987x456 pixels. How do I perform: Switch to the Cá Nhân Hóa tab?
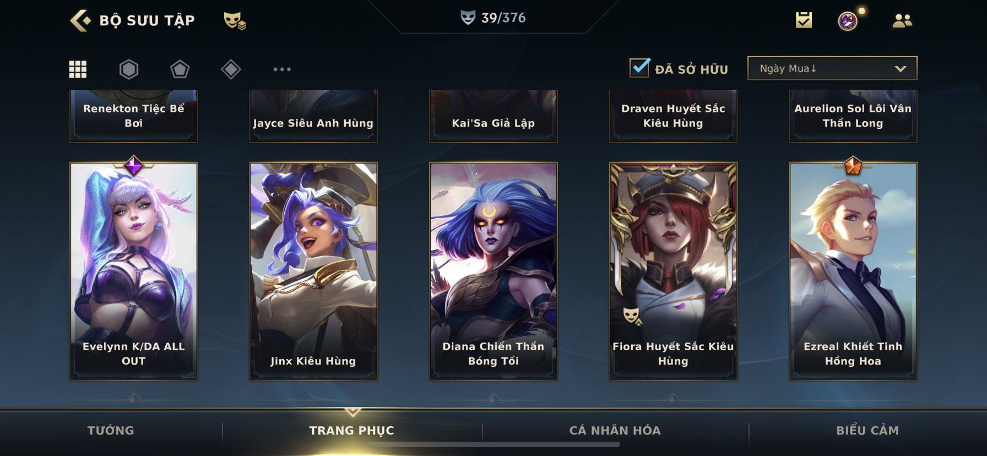pyautogui.click(x=615, y=431)
